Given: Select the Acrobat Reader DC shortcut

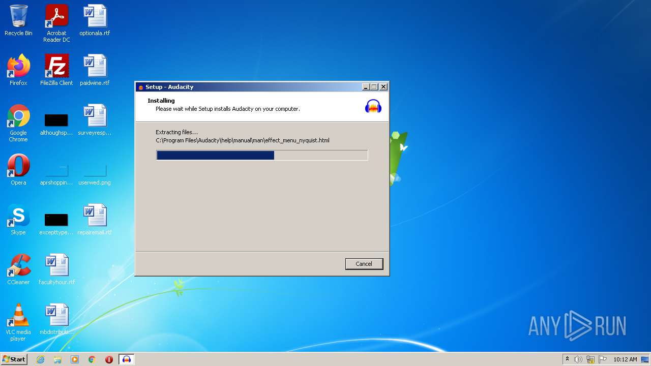Looking at the screenshot, I should pos(56,23).
